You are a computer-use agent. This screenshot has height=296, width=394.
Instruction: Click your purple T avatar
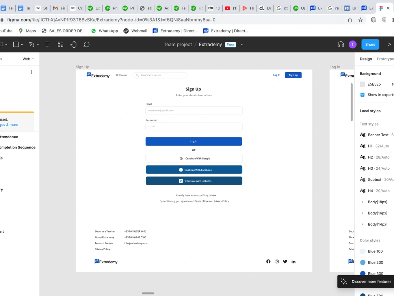click(352, 44)
